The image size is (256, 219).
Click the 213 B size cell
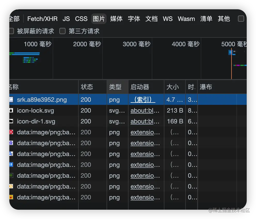point(175,111)
